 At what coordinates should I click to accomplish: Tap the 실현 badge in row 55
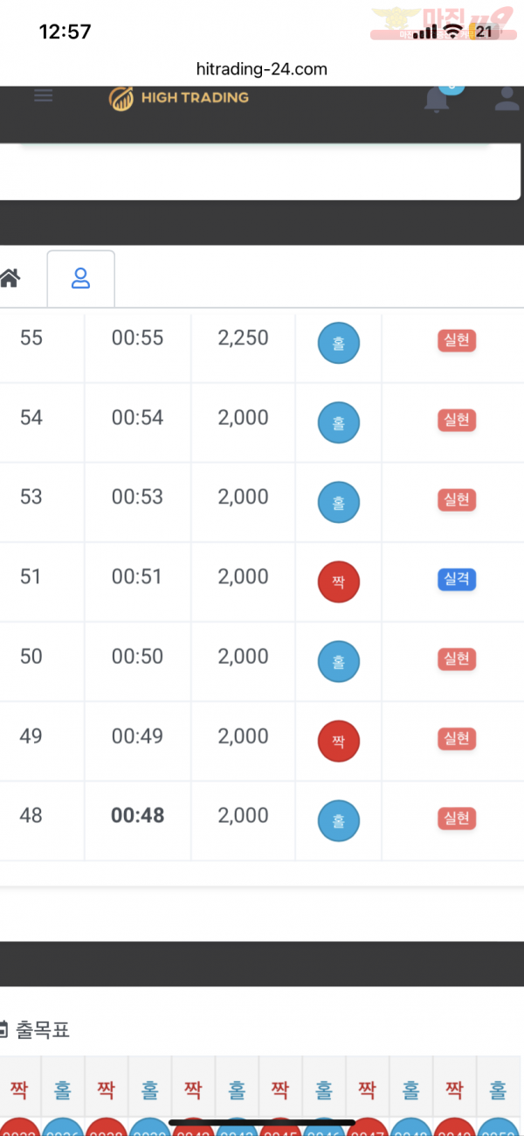(457, 341)
